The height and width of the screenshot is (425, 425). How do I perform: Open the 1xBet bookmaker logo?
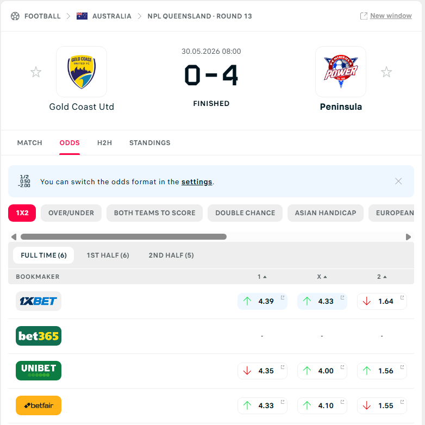coord(39,301)
